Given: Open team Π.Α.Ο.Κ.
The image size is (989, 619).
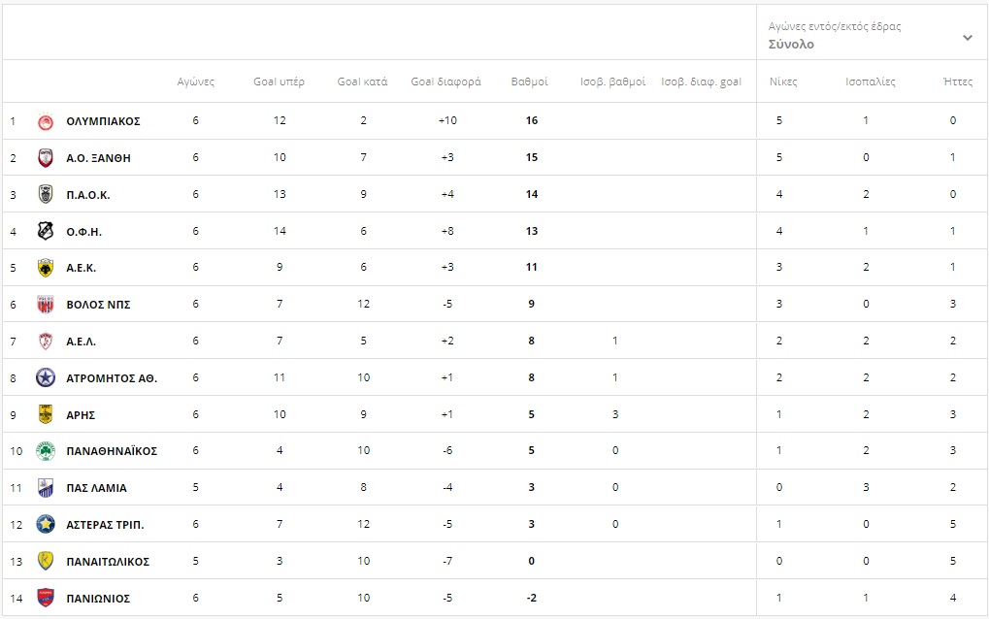Looking at the screenshot, I should [x=88, y=195].
